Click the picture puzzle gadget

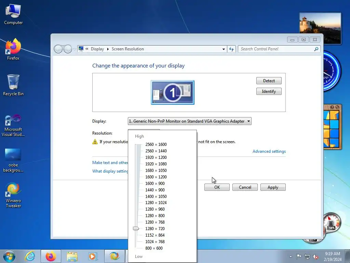332,127
